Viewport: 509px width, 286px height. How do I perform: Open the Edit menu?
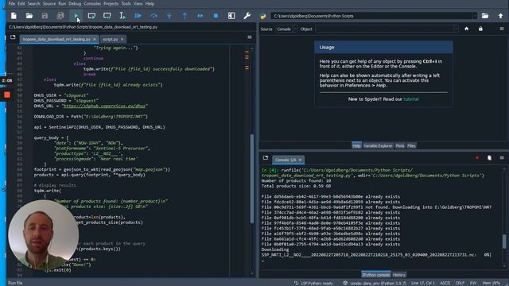[21, 3]
